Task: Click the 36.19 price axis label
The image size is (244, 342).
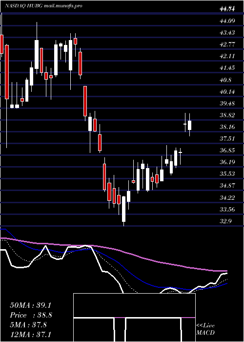Action: tap(228, 162)
